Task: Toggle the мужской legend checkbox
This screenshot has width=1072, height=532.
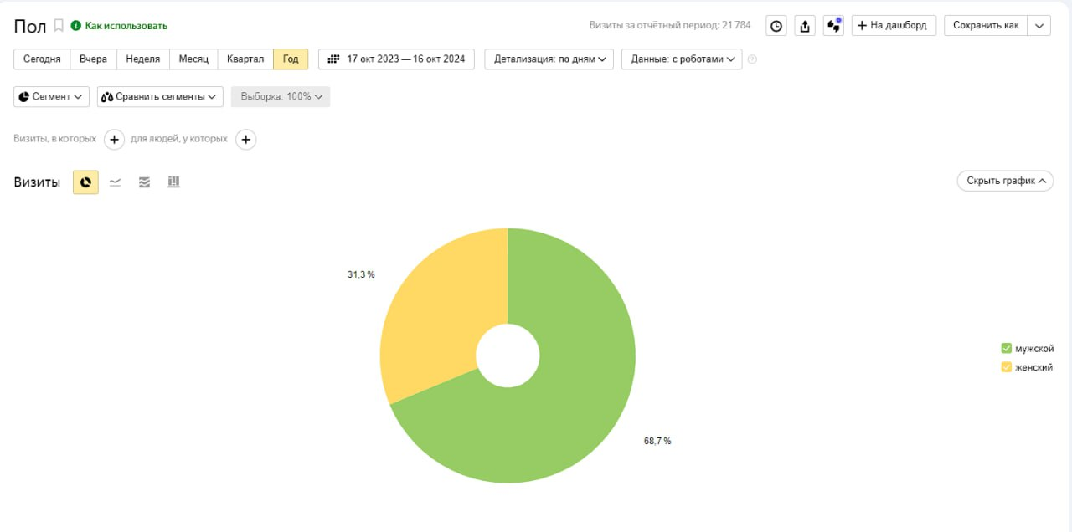Action: coord(1007,349)
